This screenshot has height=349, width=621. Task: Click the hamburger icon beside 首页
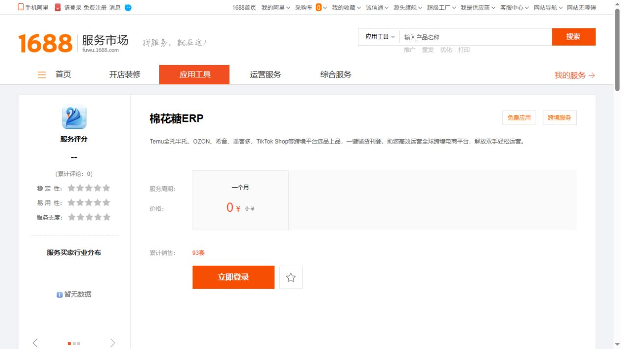point(42,75)
